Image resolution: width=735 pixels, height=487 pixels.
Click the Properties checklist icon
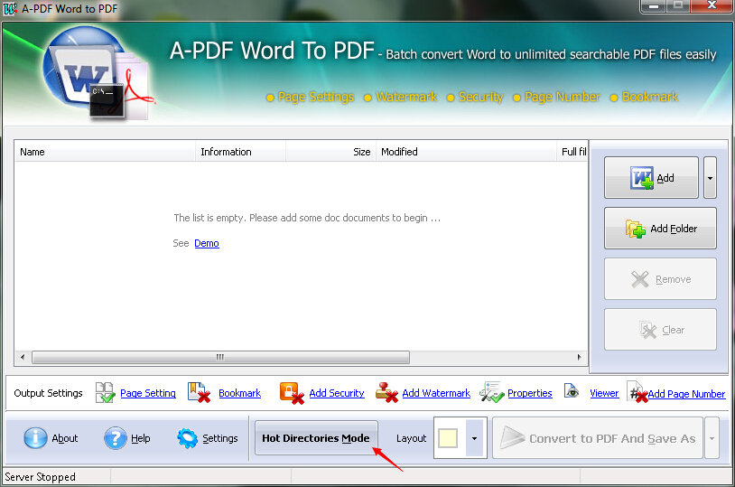[492, 393]
